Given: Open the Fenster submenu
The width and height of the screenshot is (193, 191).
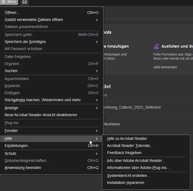Looking at the screenshot, I should tap(52, 131).
